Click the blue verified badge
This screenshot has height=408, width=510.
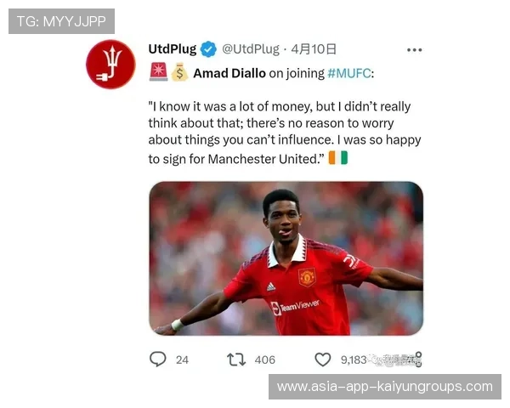(208, 49)
